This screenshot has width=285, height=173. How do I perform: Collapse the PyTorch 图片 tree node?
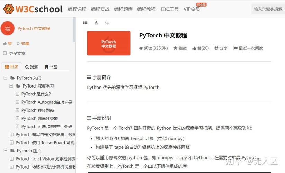(6, 151)
